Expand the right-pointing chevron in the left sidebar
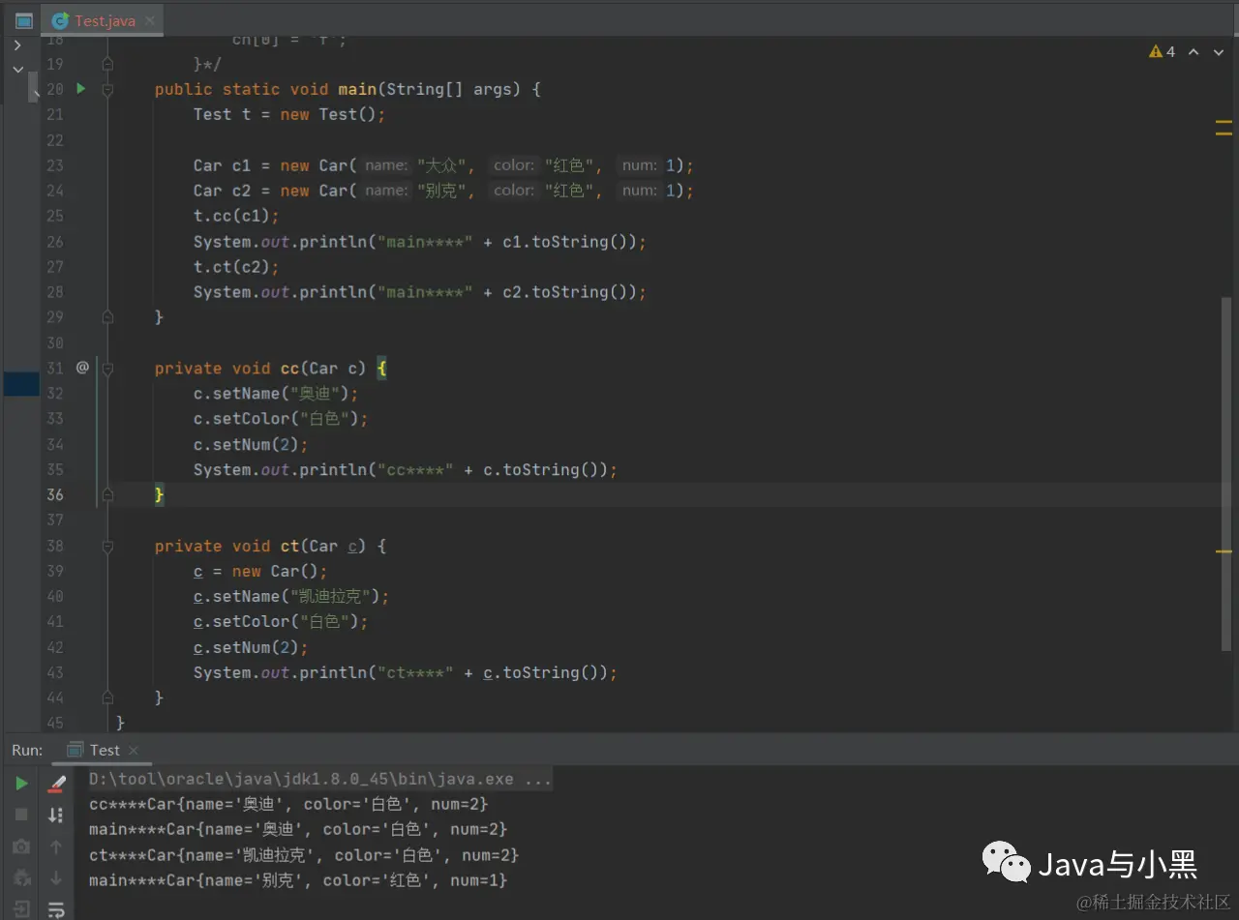 tap(17, 45)
